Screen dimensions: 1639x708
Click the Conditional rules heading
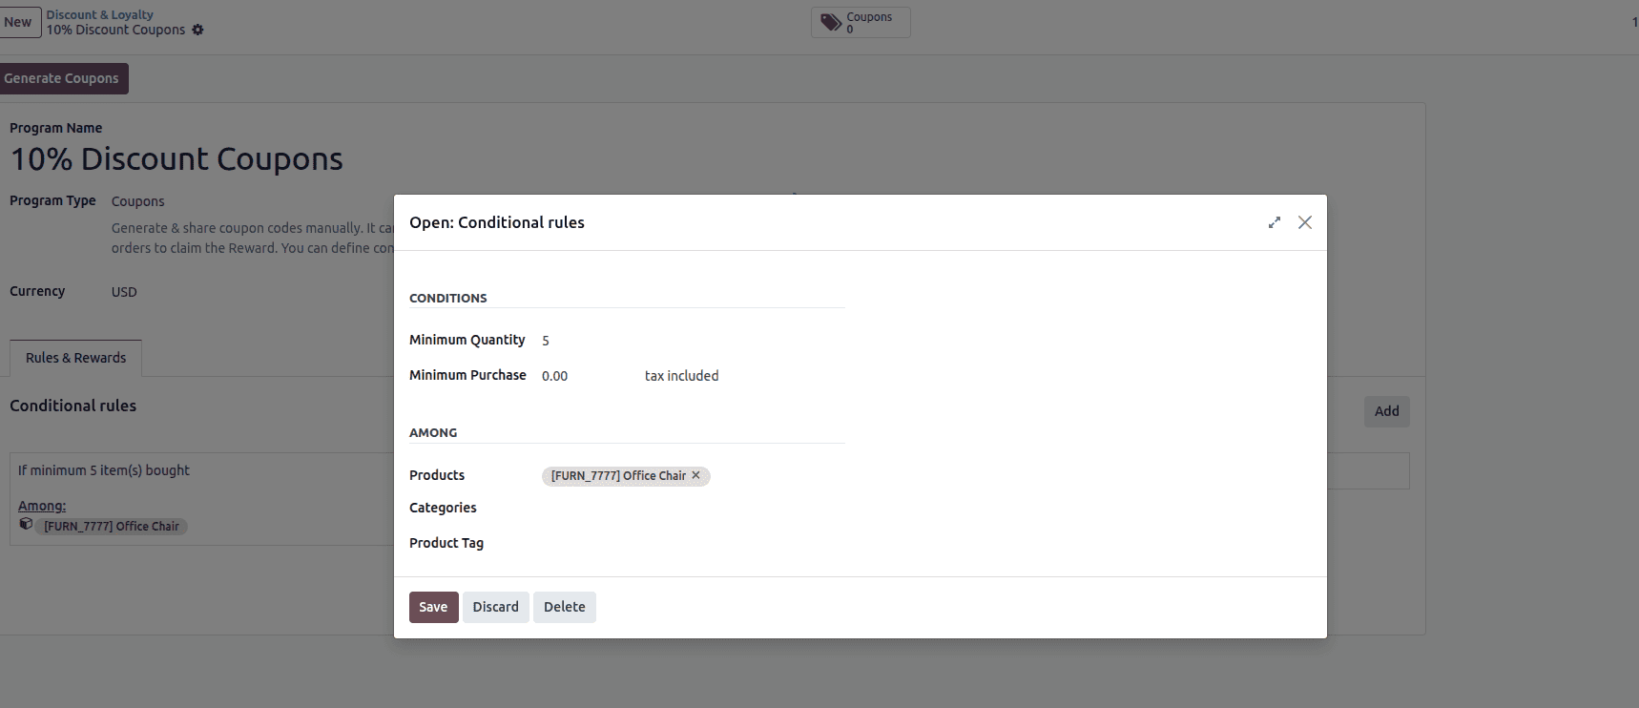pos(73,406)
